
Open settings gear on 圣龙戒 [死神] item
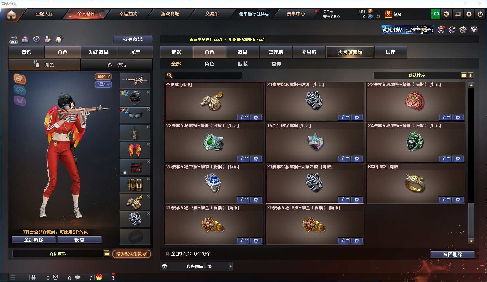point(256,117)
